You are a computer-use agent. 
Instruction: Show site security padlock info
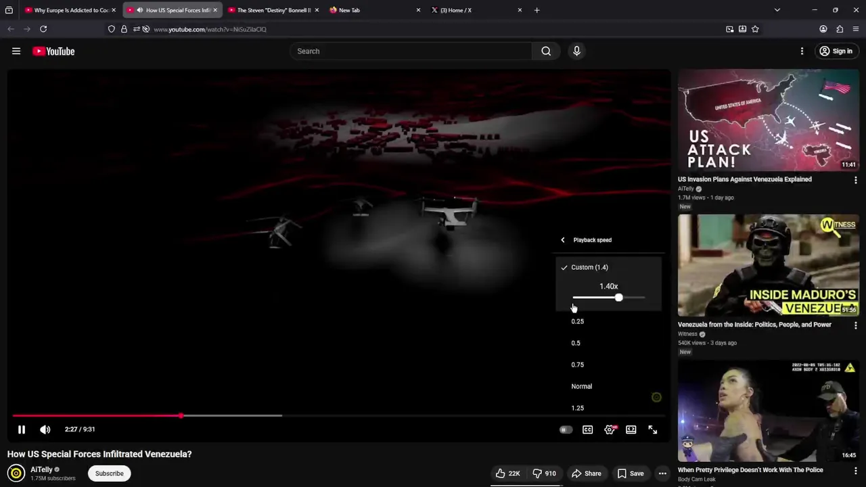124,29
